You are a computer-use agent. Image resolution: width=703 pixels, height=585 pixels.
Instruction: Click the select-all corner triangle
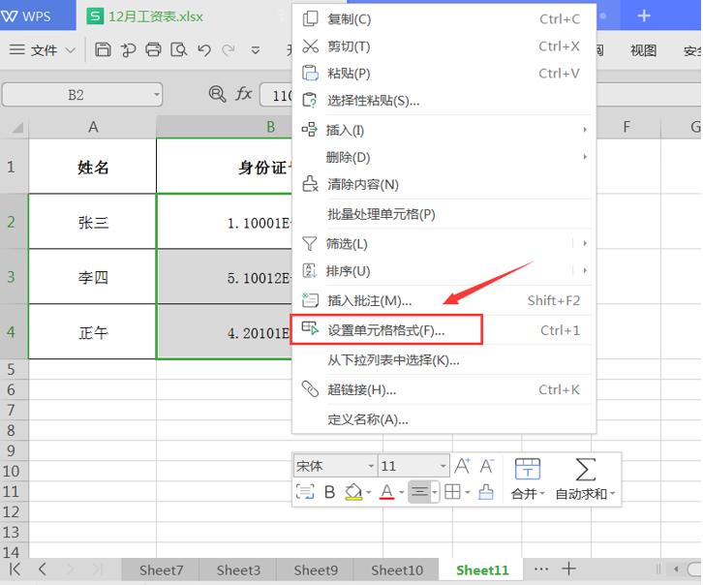pyautogui.click(x=16, y=127)
